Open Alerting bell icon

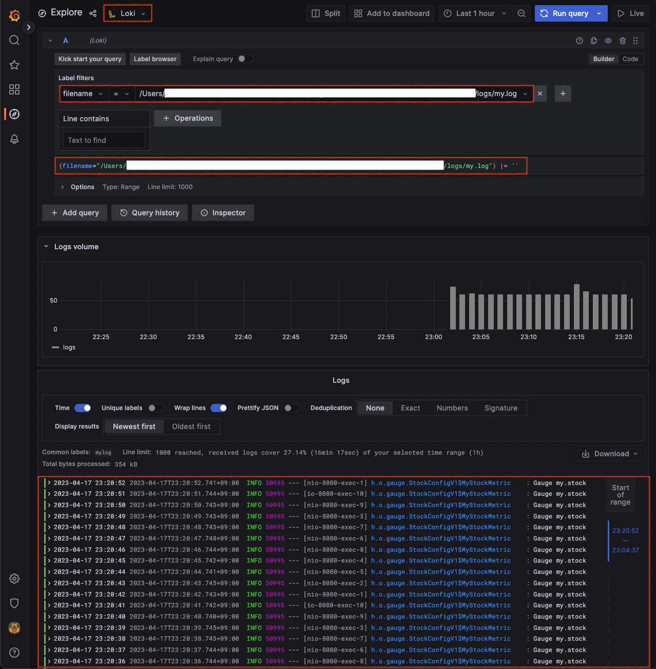(14, 139)
